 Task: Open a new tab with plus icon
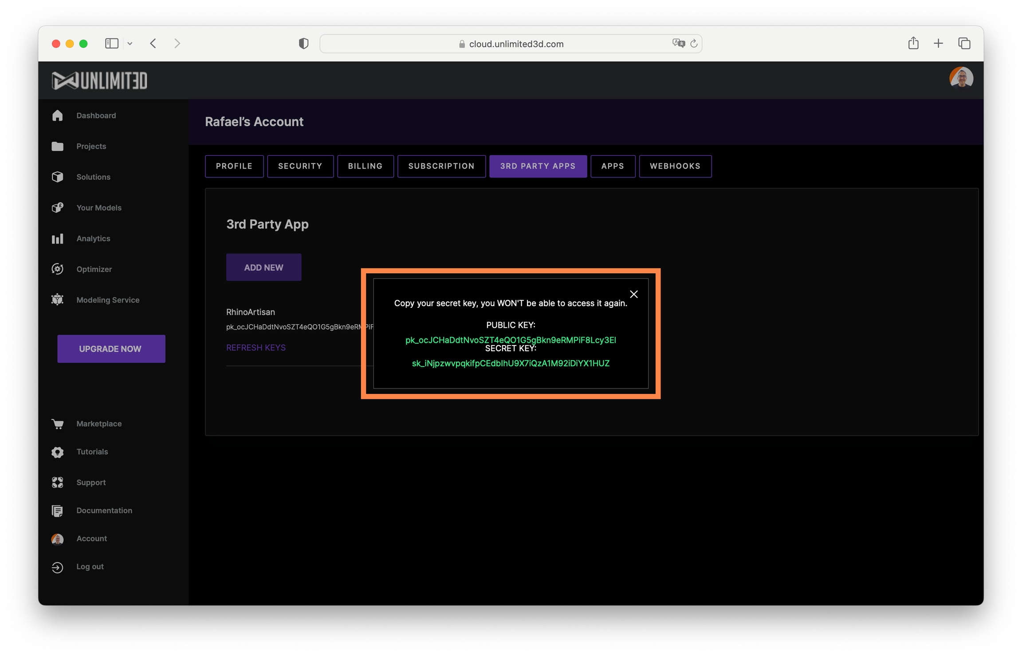(938, 43)
